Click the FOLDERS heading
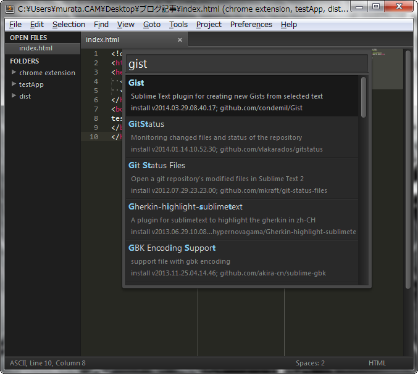The image size is (418, 374). coord(24,61)
